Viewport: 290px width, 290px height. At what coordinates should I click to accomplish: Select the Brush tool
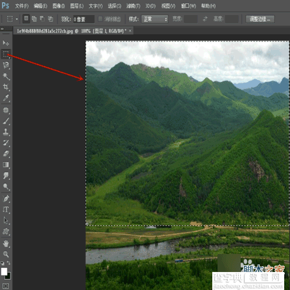coord(6,121)
